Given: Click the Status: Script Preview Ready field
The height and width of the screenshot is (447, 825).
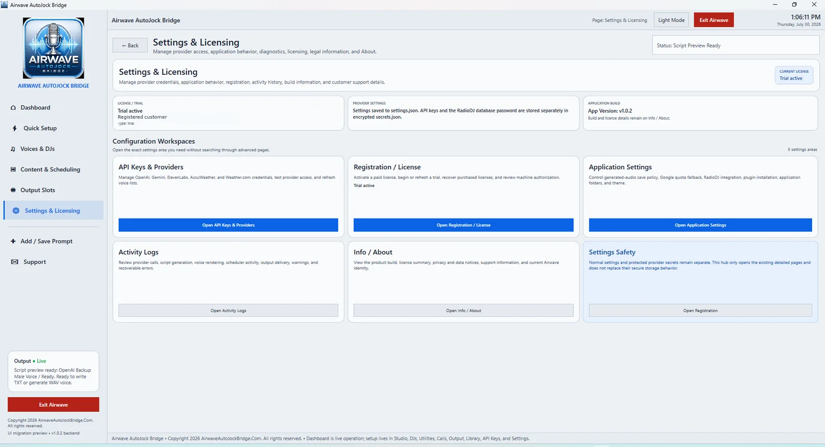Looking at the screenshot, I should pyautogui.click(x=736, y=45).
